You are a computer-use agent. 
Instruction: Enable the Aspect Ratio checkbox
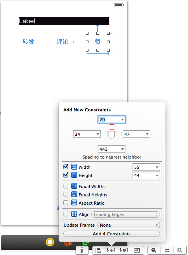pyautogui.click(x=66, y=203)
